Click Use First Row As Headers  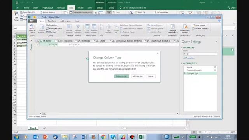pyautogui.click(x=132, y=28)
